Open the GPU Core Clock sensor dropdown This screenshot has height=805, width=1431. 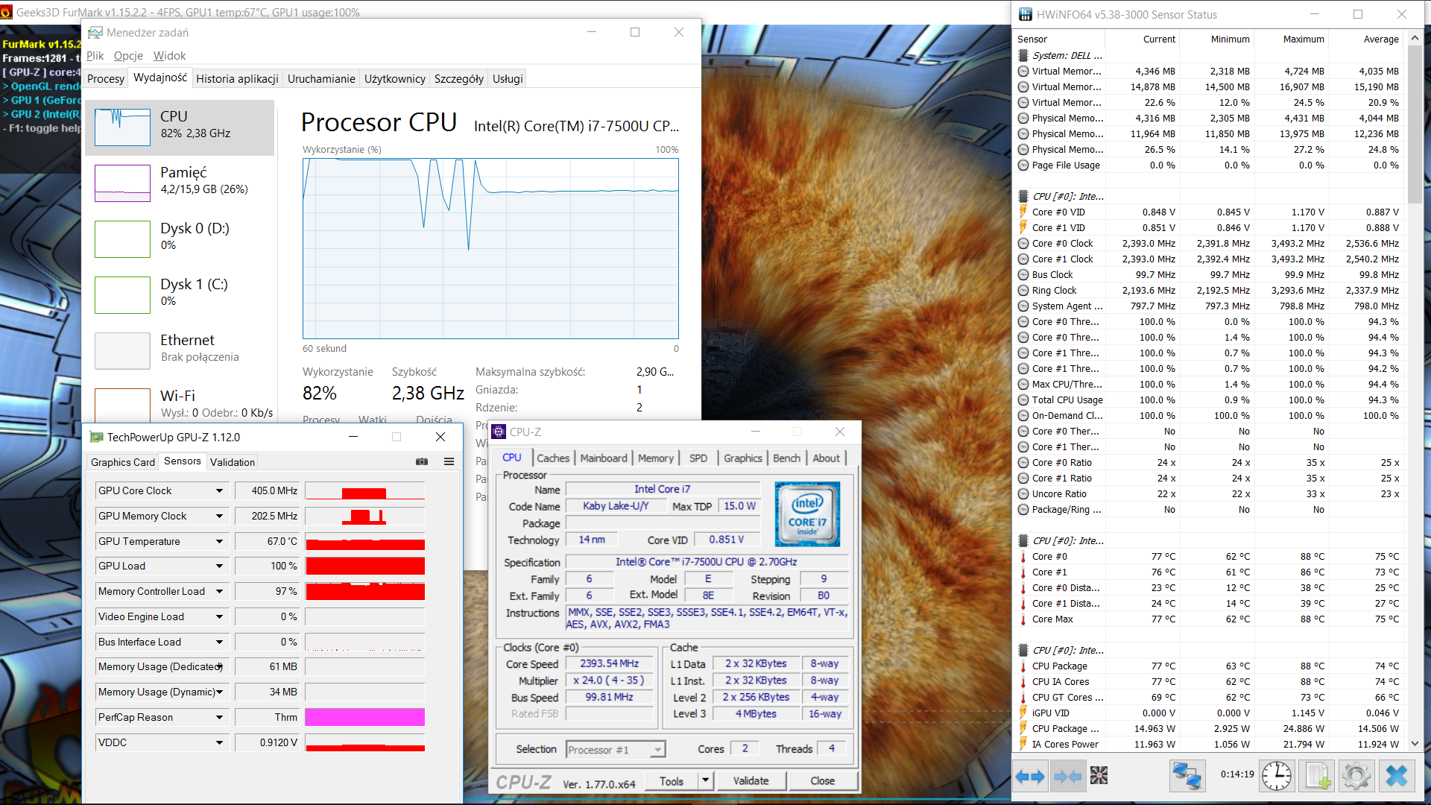tap(219, 491)
